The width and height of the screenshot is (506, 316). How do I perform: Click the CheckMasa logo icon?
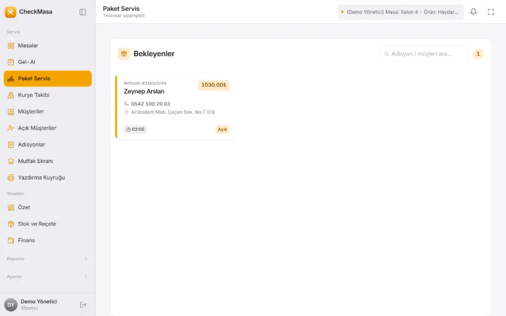click(x=10, y=12)
